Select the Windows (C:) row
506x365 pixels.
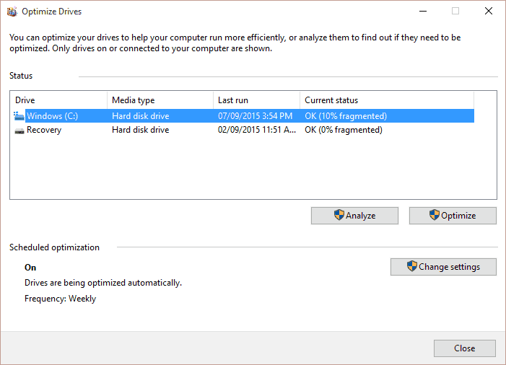(x=244, y=116)
